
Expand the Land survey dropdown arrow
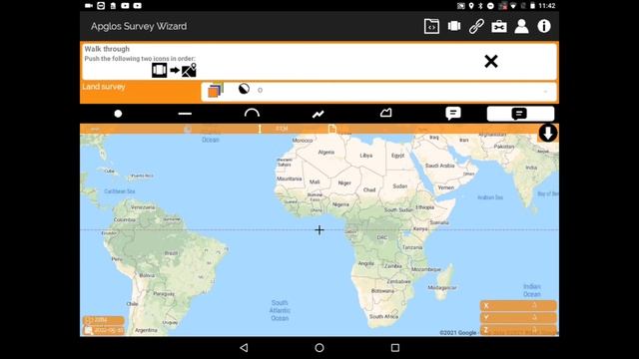tap(545, 92)
